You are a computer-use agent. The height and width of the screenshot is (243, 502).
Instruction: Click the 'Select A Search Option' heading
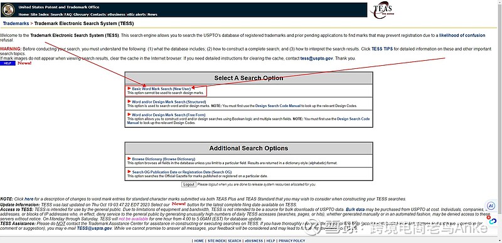click(248, 78)
